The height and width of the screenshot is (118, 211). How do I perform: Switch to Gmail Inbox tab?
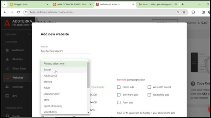tap(158, 4)
